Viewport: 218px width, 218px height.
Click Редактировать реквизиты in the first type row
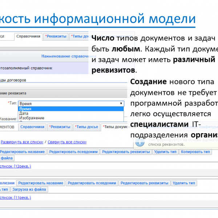126,152
